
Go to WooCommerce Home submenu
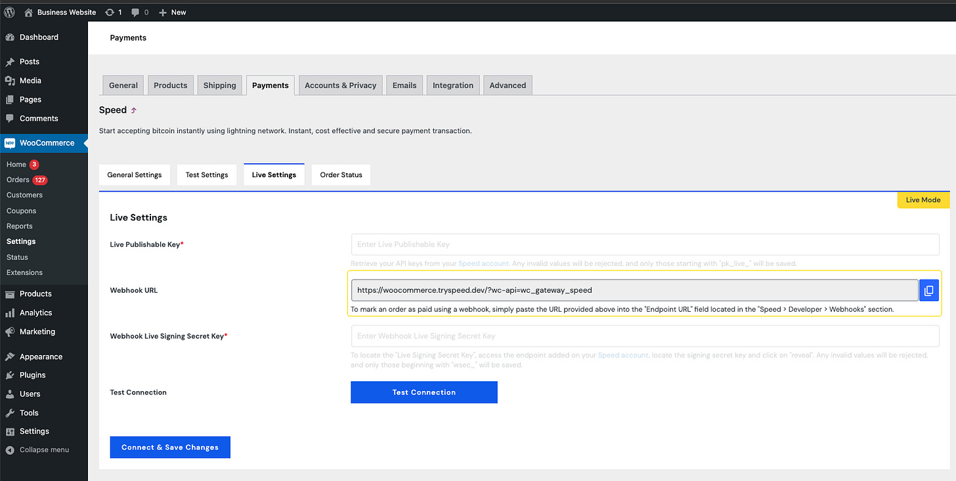[16, 165]
